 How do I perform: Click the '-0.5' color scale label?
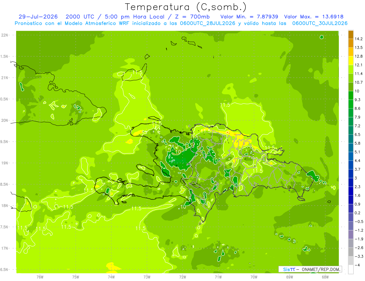click(x=359, y=222)
